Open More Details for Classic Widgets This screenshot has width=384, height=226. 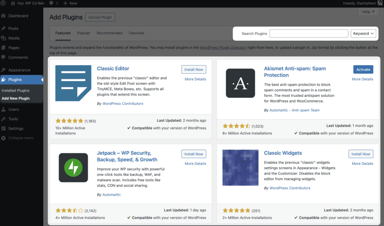[x=362, y=164]
